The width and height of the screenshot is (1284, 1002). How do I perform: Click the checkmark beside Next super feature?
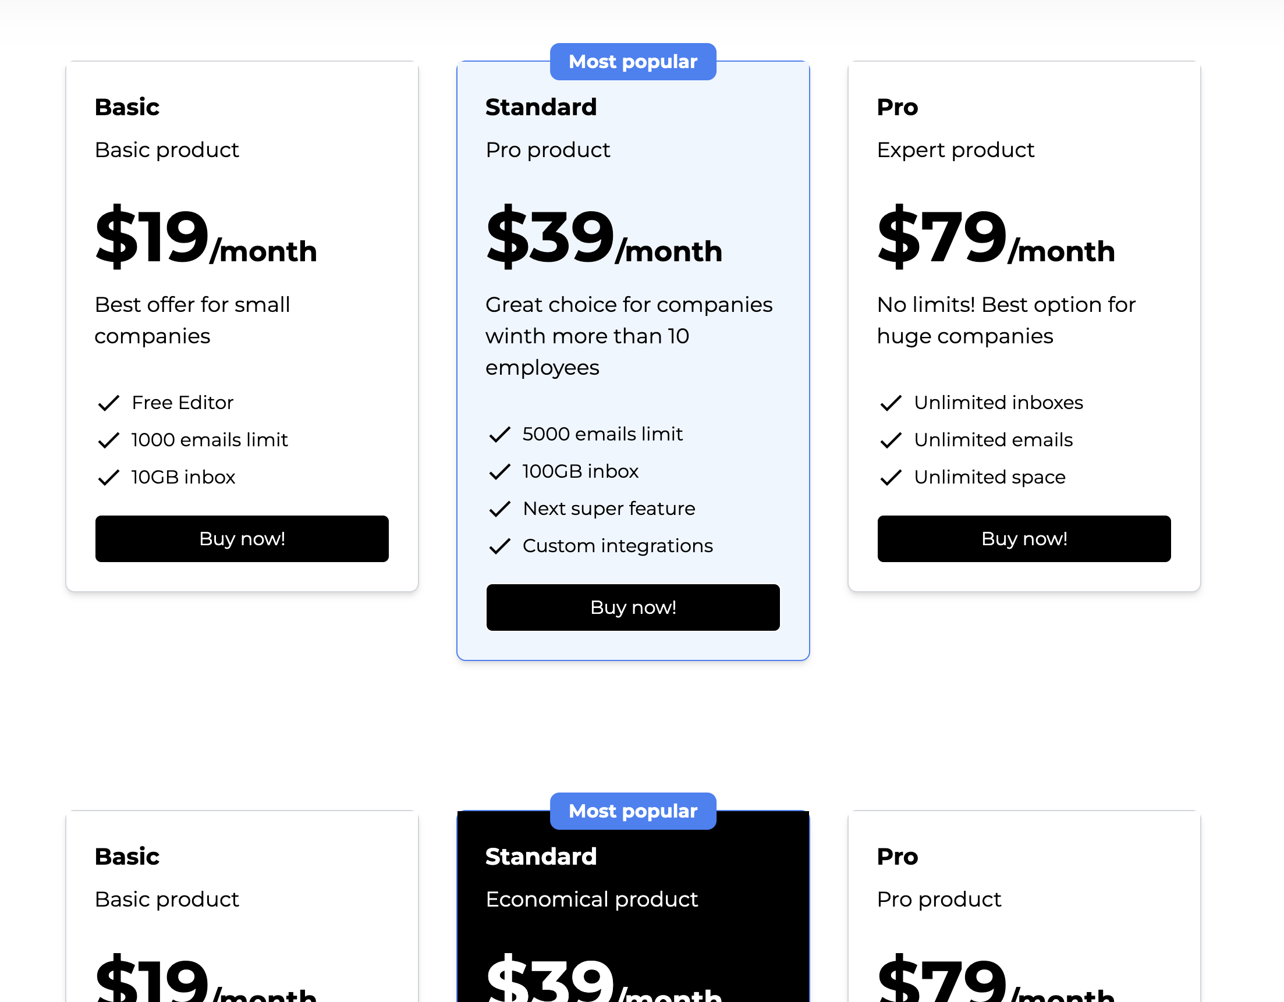pos(500,509)
